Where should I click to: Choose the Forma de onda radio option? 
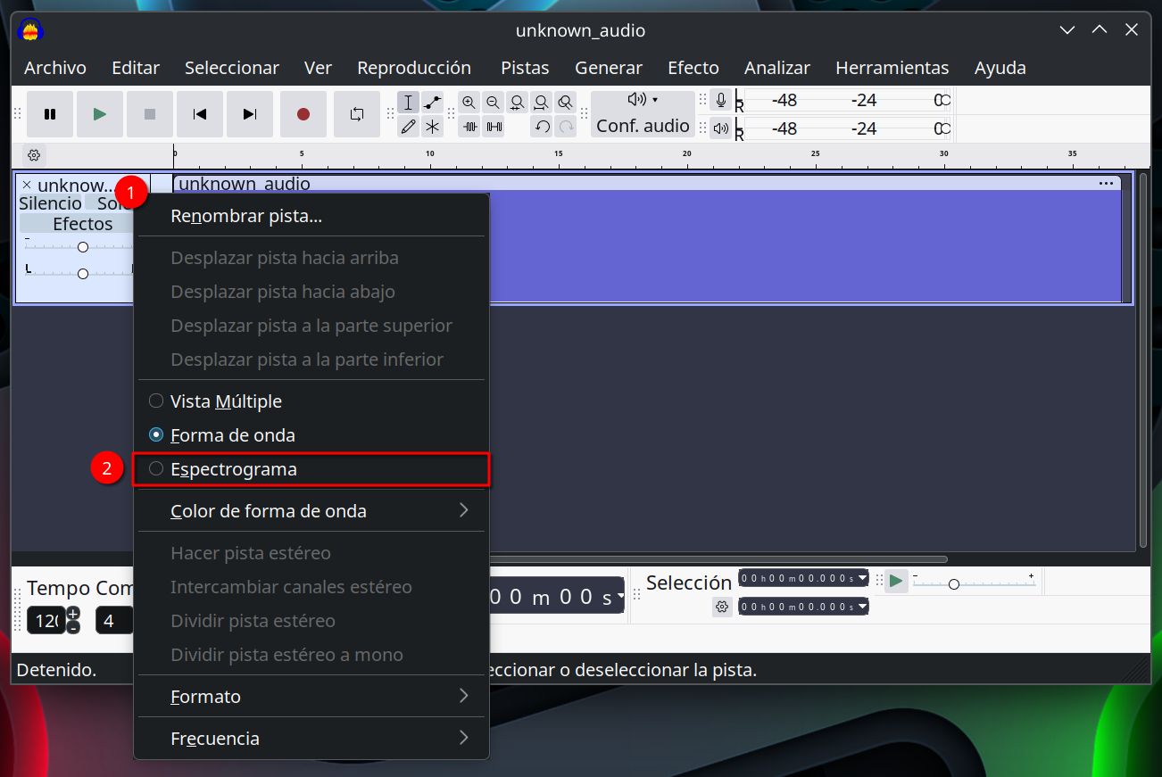(x=232, y=435)
